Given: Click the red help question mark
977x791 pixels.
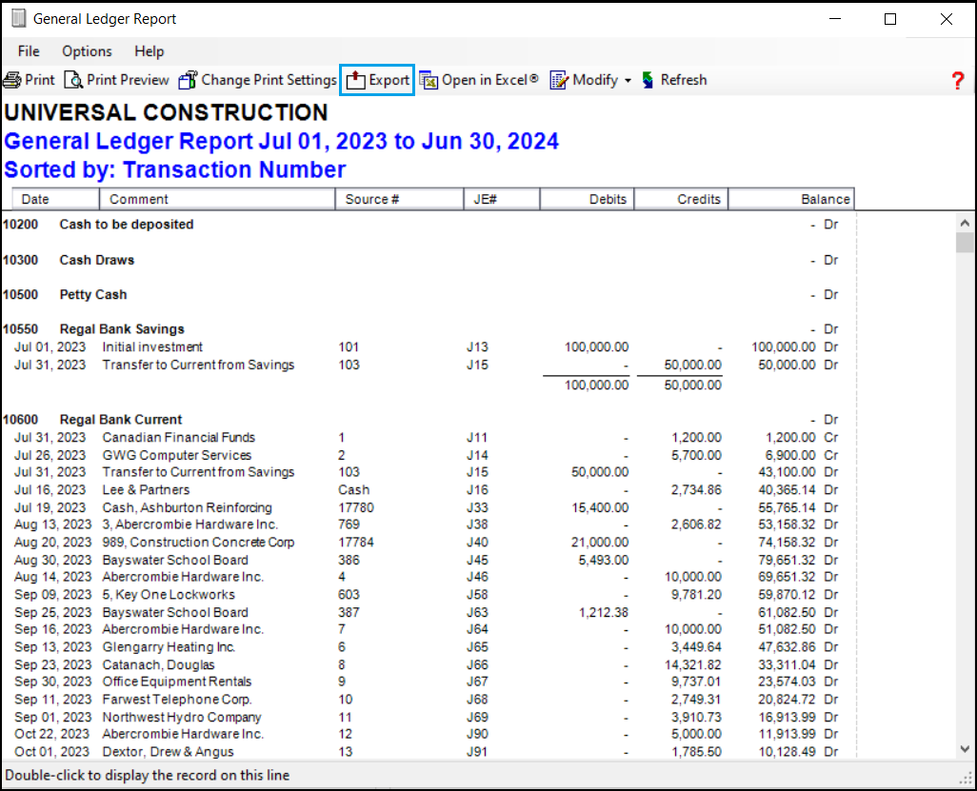Looking at the screenshot, I should pos(958,80).
